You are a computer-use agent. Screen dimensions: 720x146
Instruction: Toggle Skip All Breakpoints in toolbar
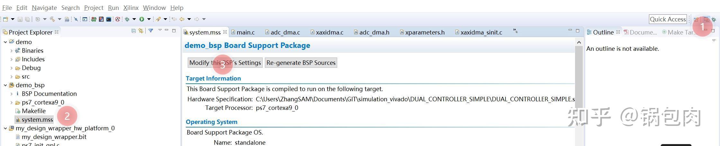(x=76, y=19)
